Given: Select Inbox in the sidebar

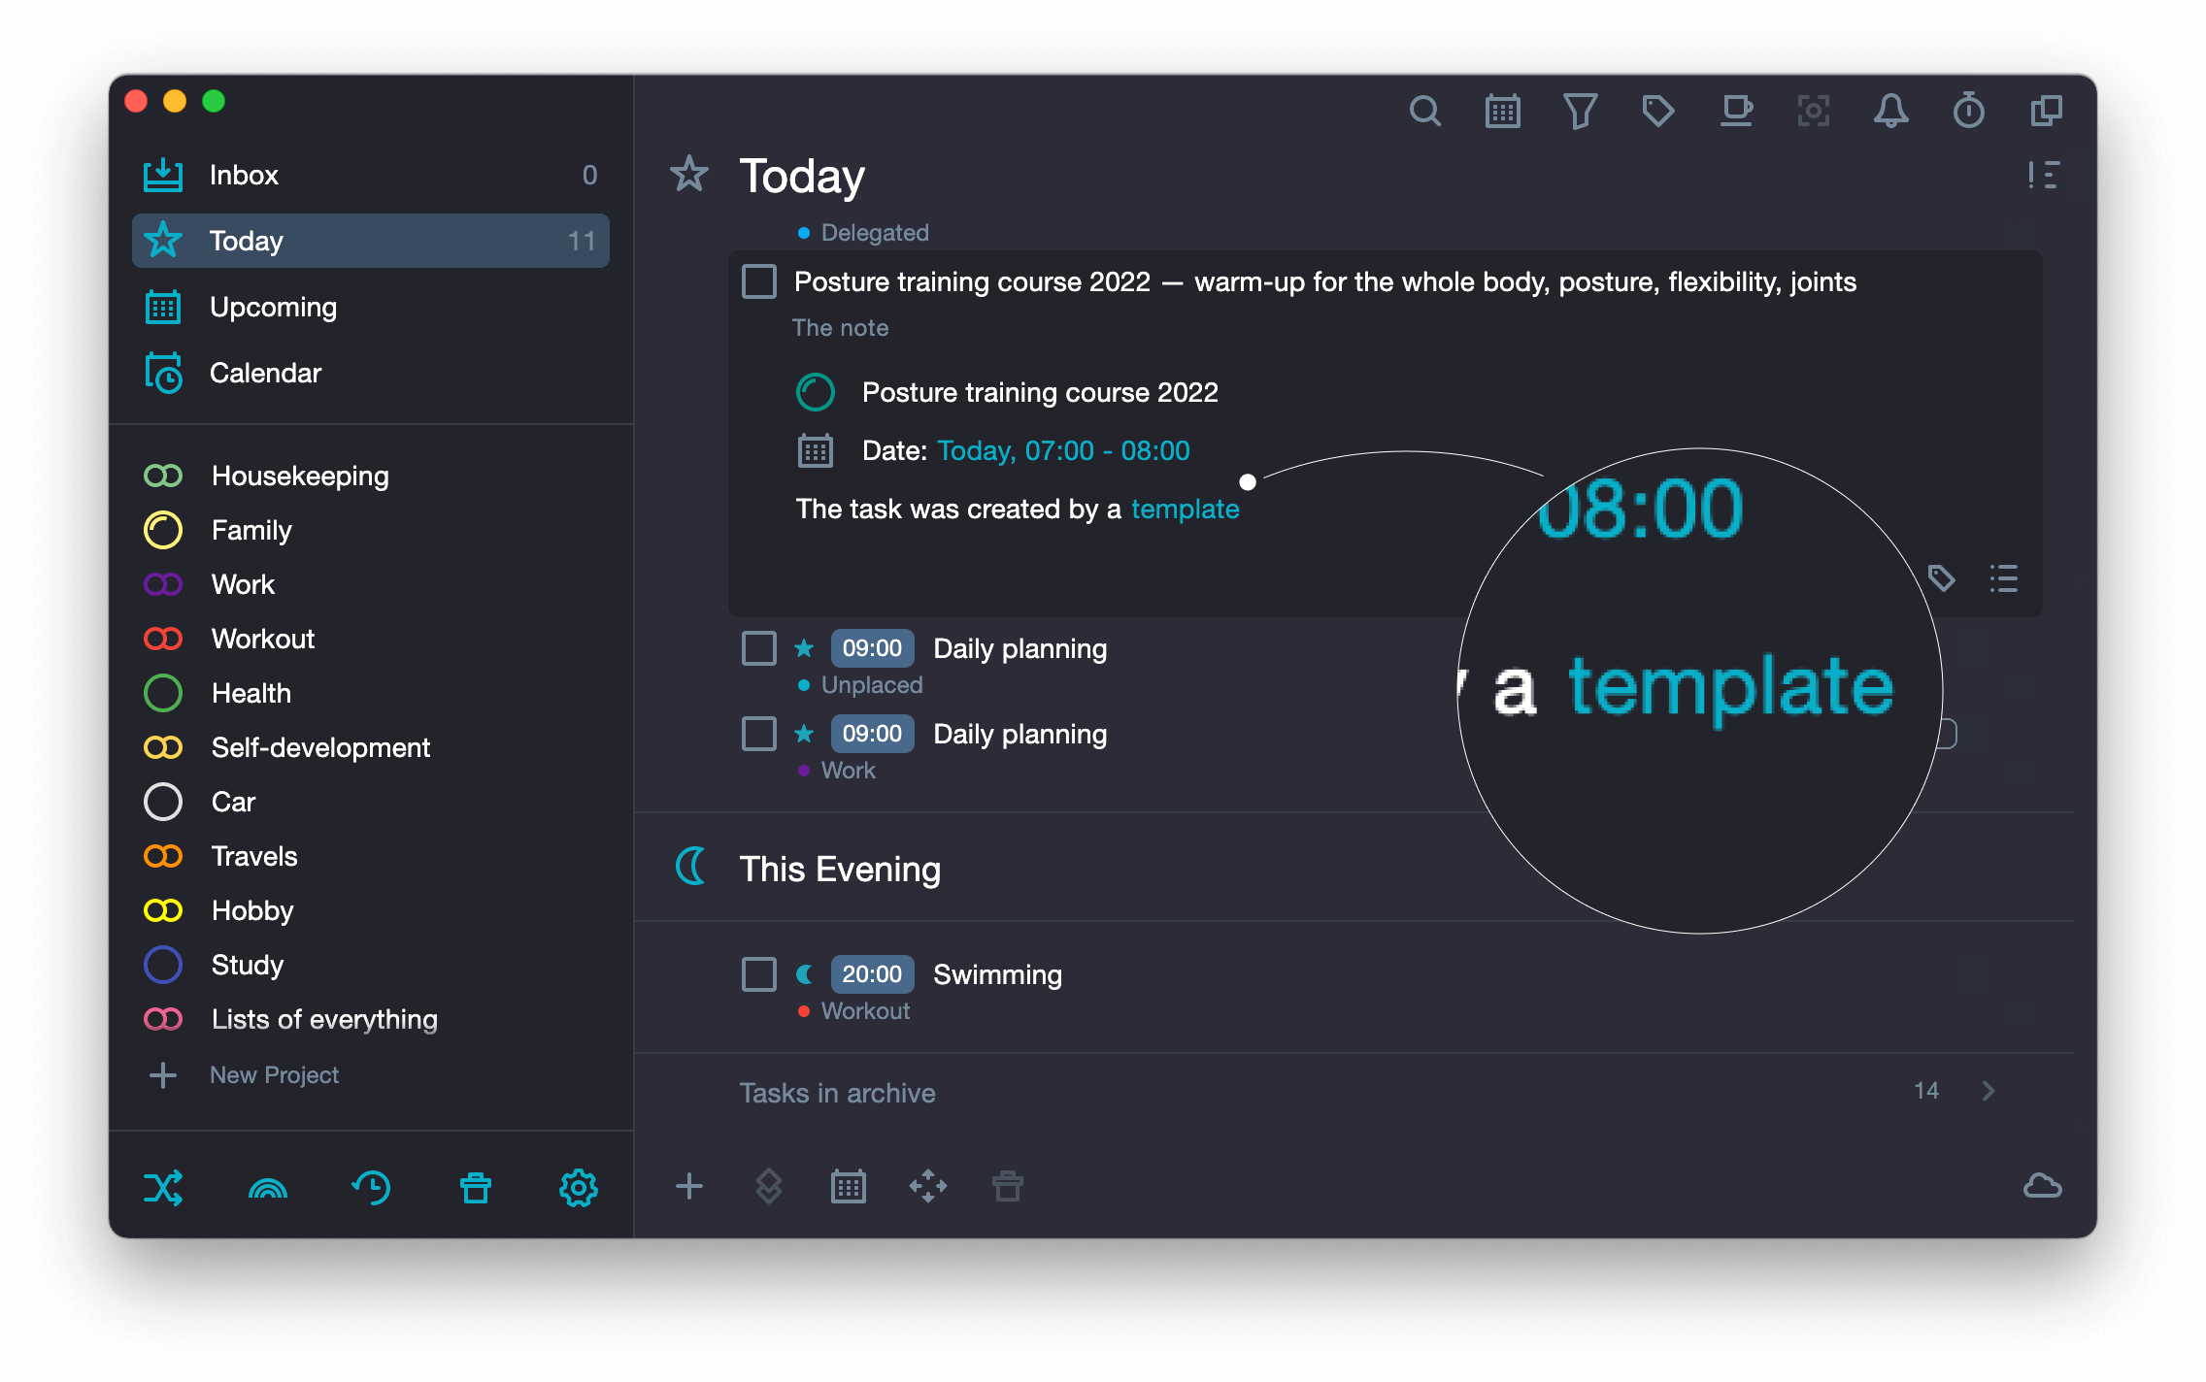Looking at the screenshot, I should coord(371,175).
